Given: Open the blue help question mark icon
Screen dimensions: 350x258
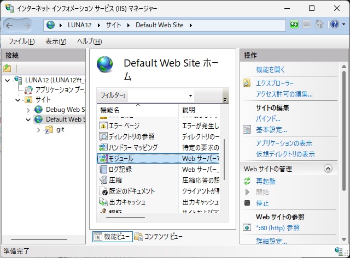Looking at the screenshot, I should pyautogui.click(x=335, y=24).
